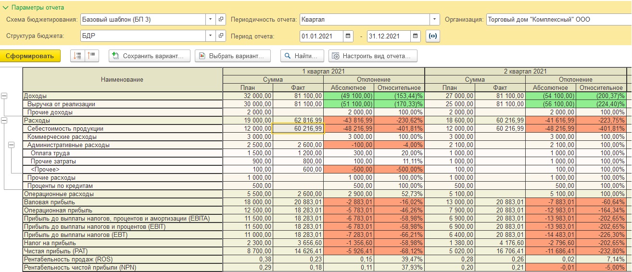Screen dimensions: 632x272
Task: Click the Q1 Чистая прибыль fact 14 626,41
Action: click(298, 251)
